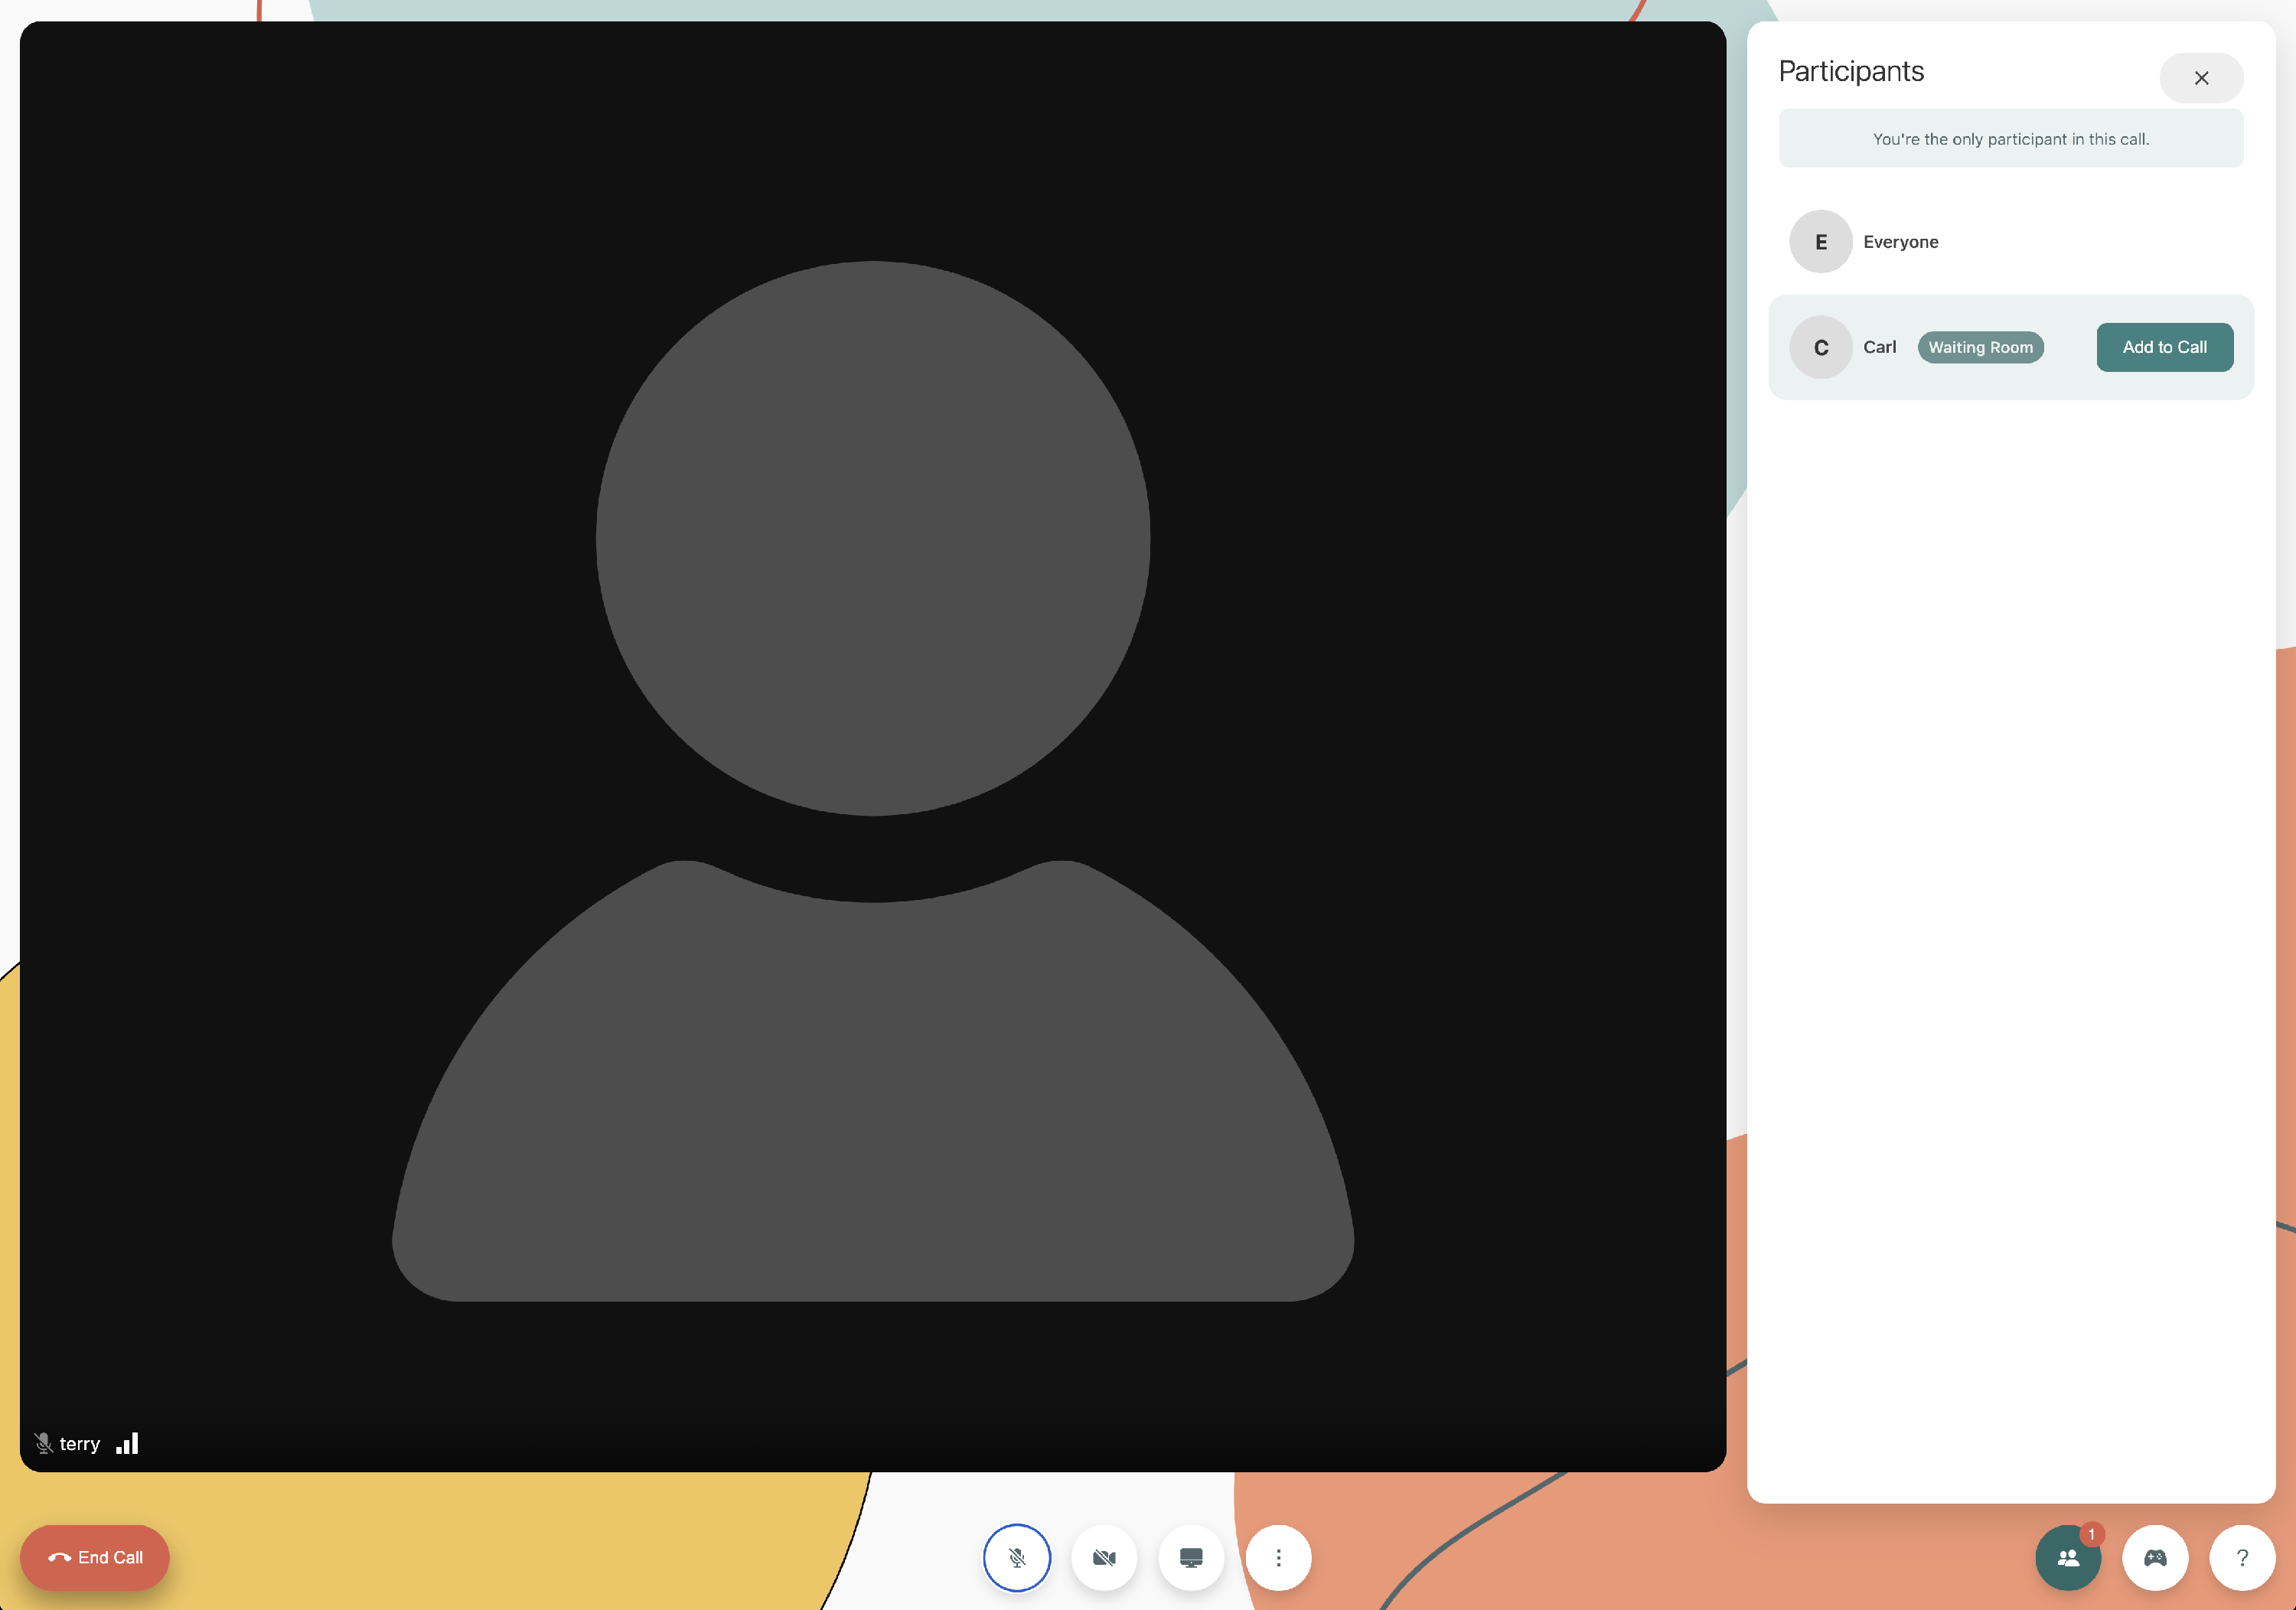2296x1610 pixels.
Task: Open the more options three-dot menu
Action: pyautogui.click(x=1278, y=1557)
